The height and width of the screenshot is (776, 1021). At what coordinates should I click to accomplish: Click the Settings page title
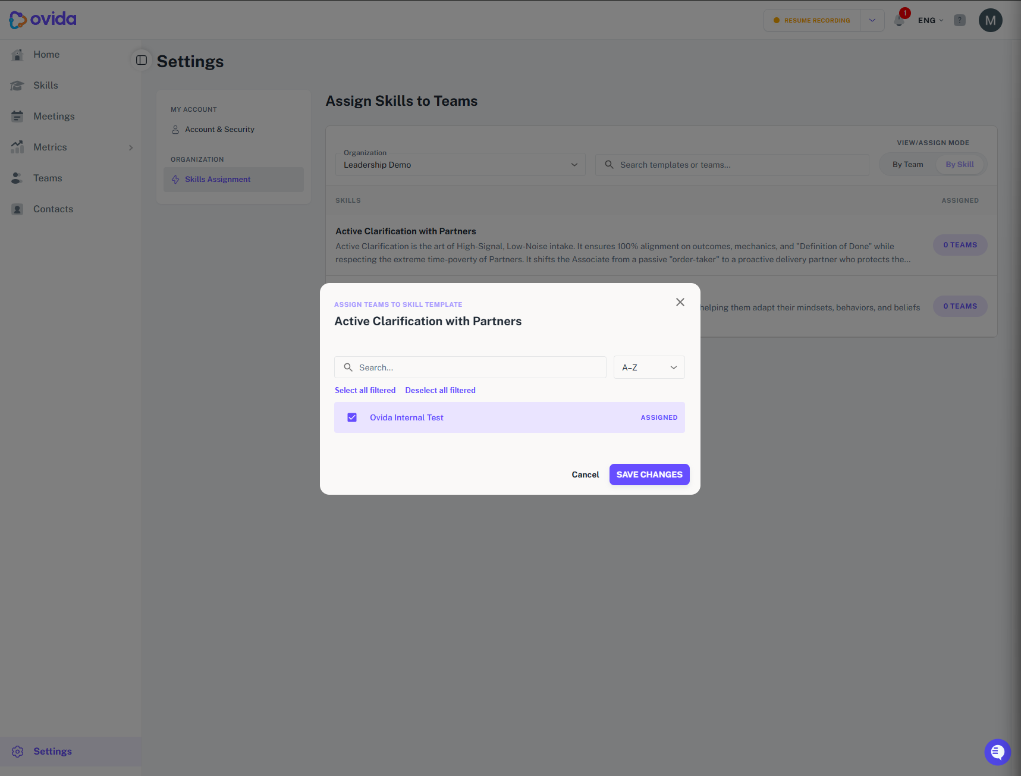pyautogui.click(x=190, y=61)
